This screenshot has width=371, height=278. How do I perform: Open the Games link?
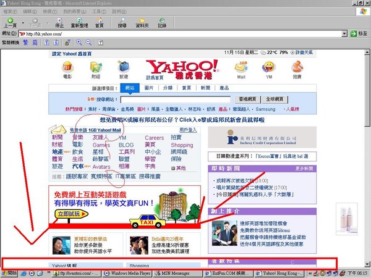[x=101, y=145]
